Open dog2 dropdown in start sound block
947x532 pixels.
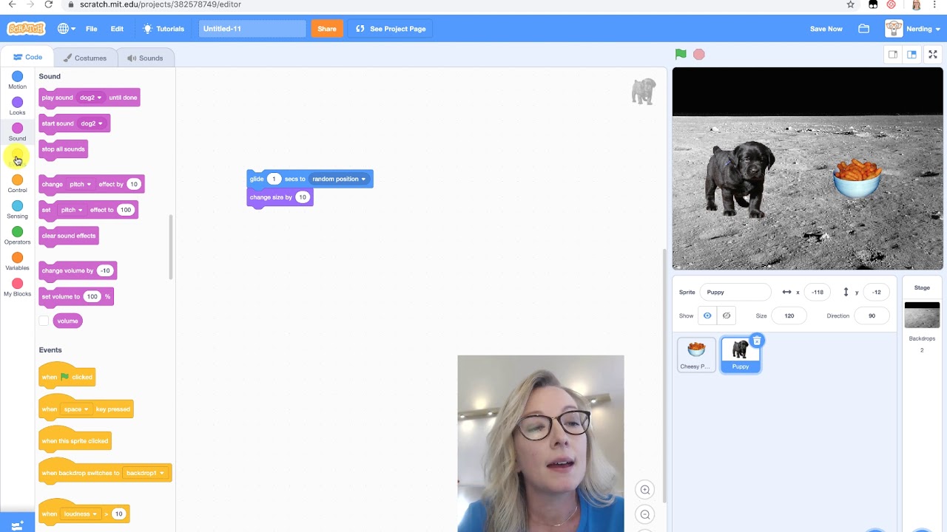pyautogui.click(x=92, y=123)
